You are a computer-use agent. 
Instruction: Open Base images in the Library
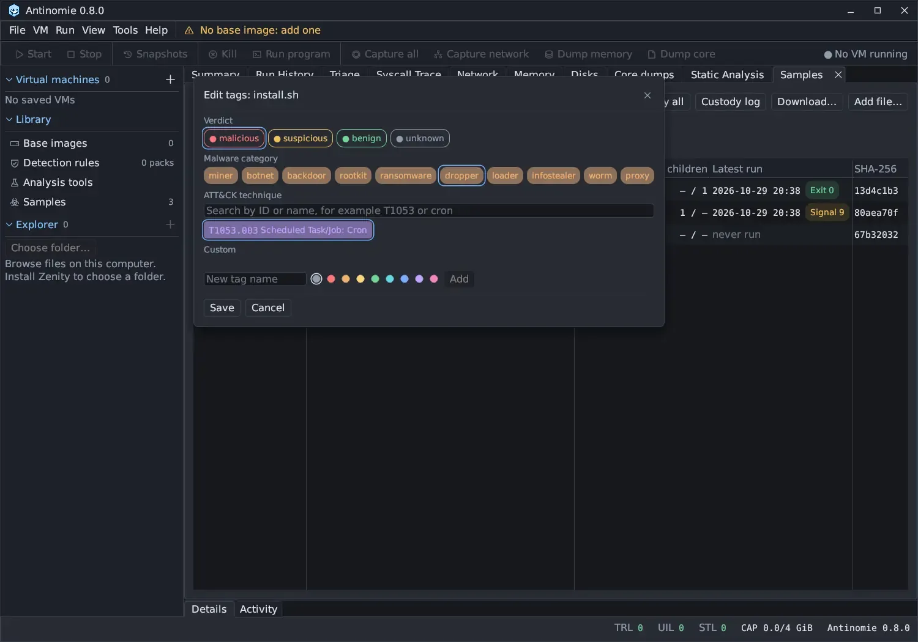click(x=92, y=143)
